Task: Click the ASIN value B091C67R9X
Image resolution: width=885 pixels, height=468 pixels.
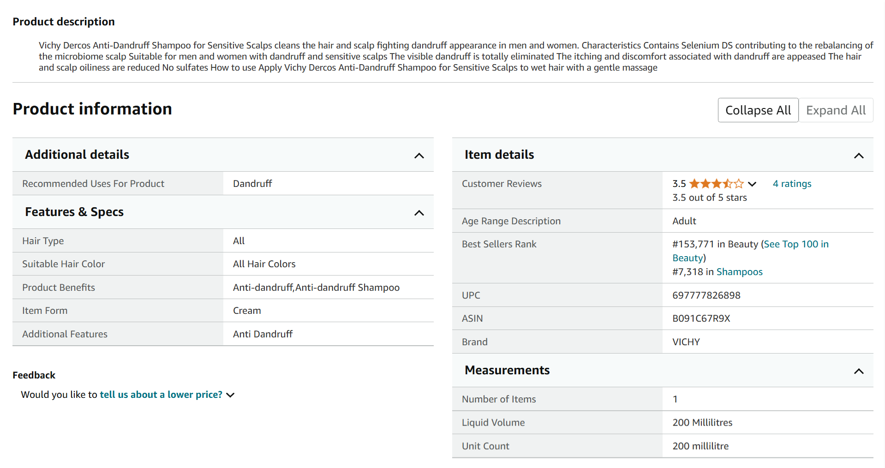Action: pyautogui.click(x=701, y=318)
